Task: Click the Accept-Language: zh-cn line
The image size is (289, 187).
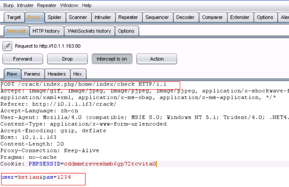Action: click(39, 111)
